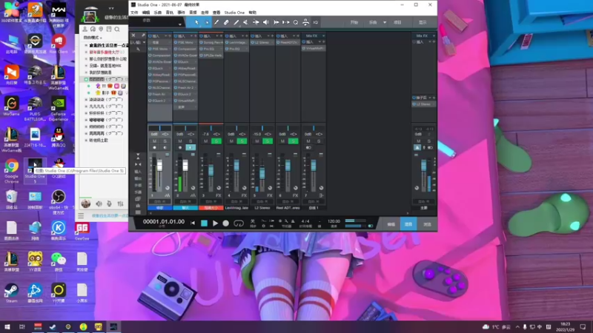593x333 pixels.
Task: Click search icon in chat window
Action: (x=117, y=29)
